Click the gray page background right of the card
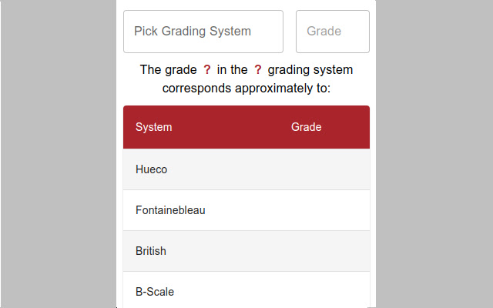 435,154
